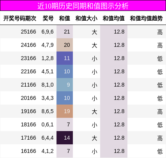Click trend 低 in row 22166

pyautogui.click(x=160, y=72)
